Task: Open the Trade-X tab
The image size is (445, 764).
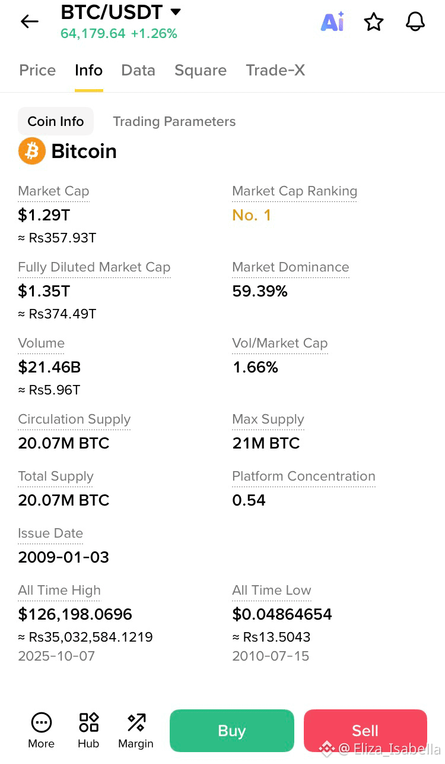Action: [275, 70]
